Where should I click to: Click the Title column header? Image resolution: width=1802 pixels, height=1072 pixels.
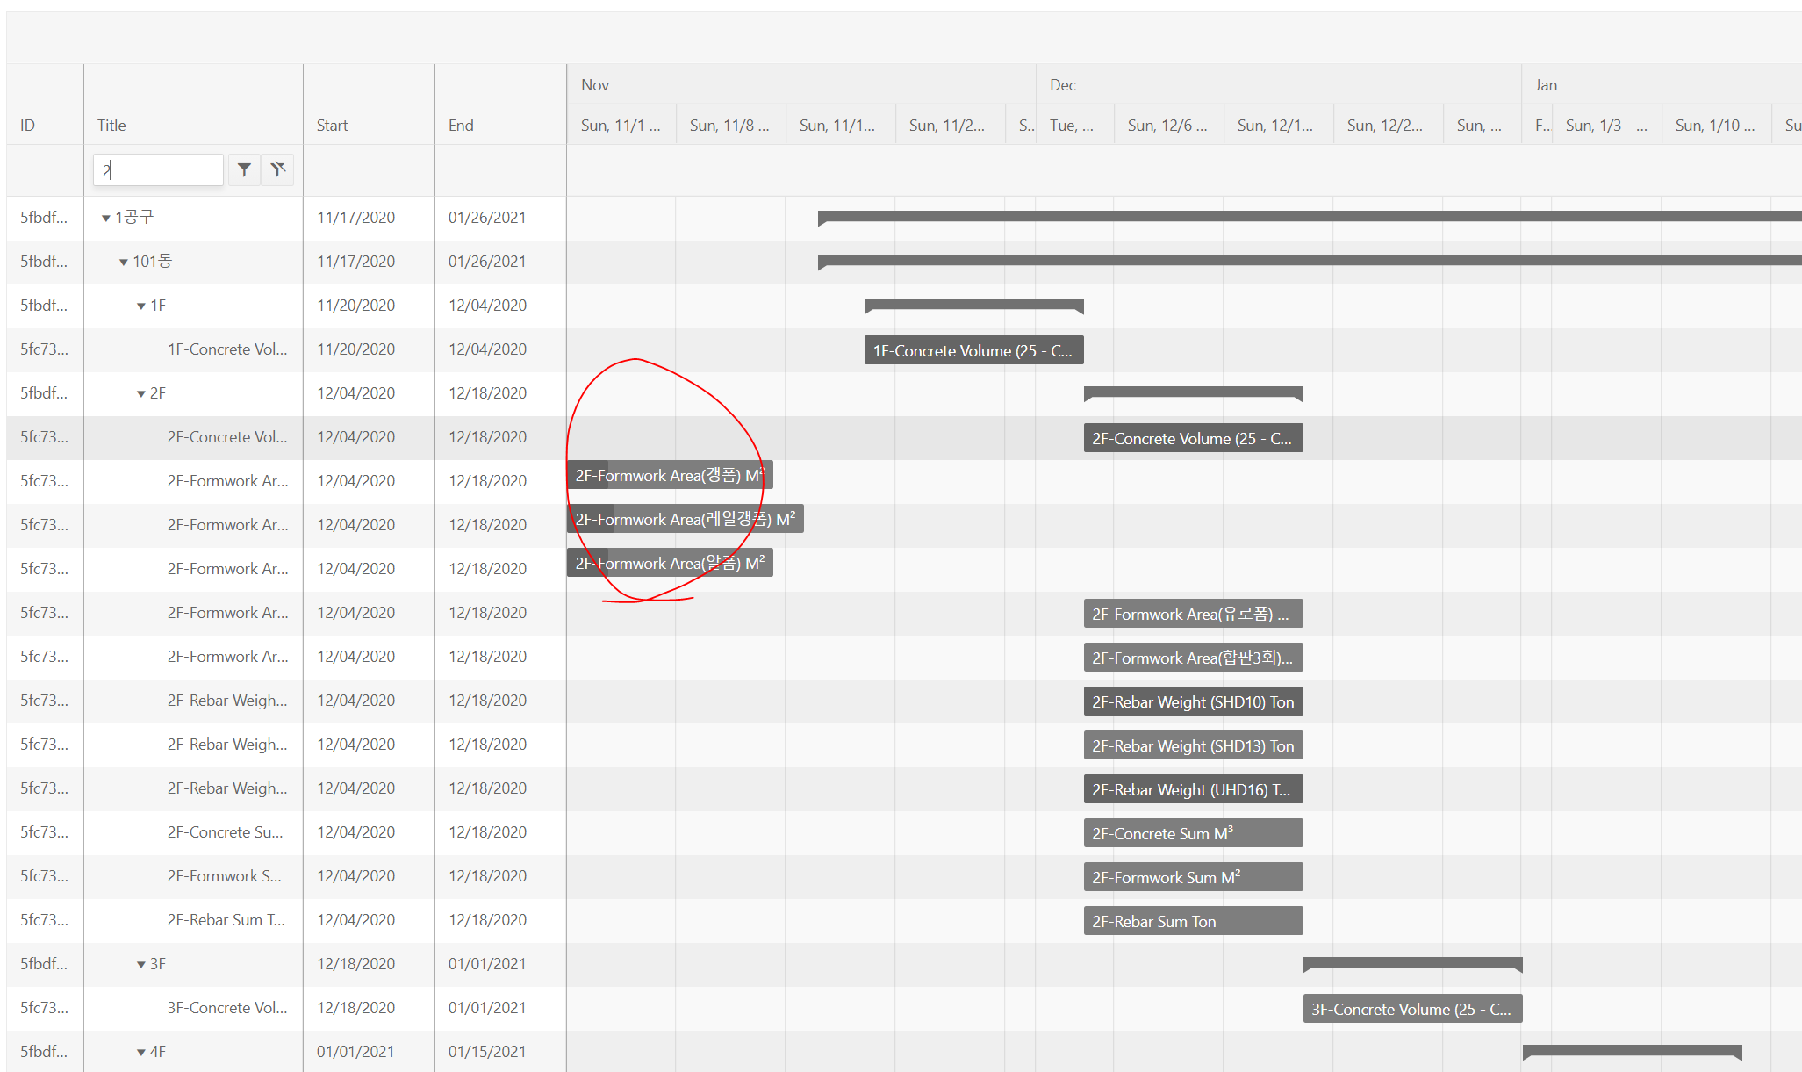(x=111, y=126)
